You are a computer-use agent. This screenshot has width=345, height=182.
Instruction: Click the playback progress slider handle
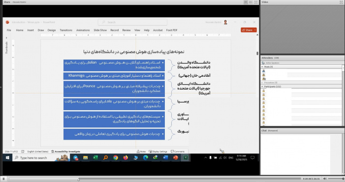(x=79, y=180)
